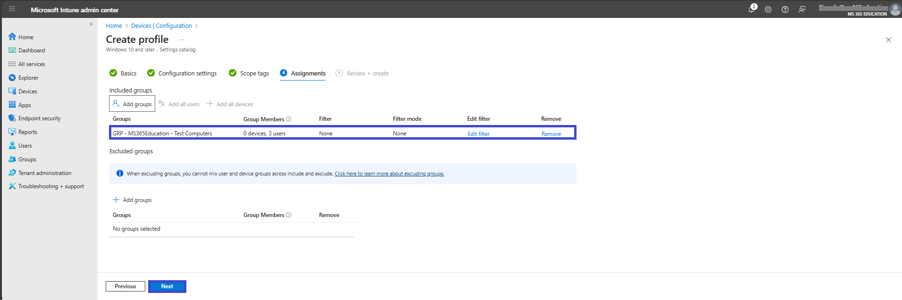
Task: Open the settings gear icon
Action: click(x=768, y=9)
